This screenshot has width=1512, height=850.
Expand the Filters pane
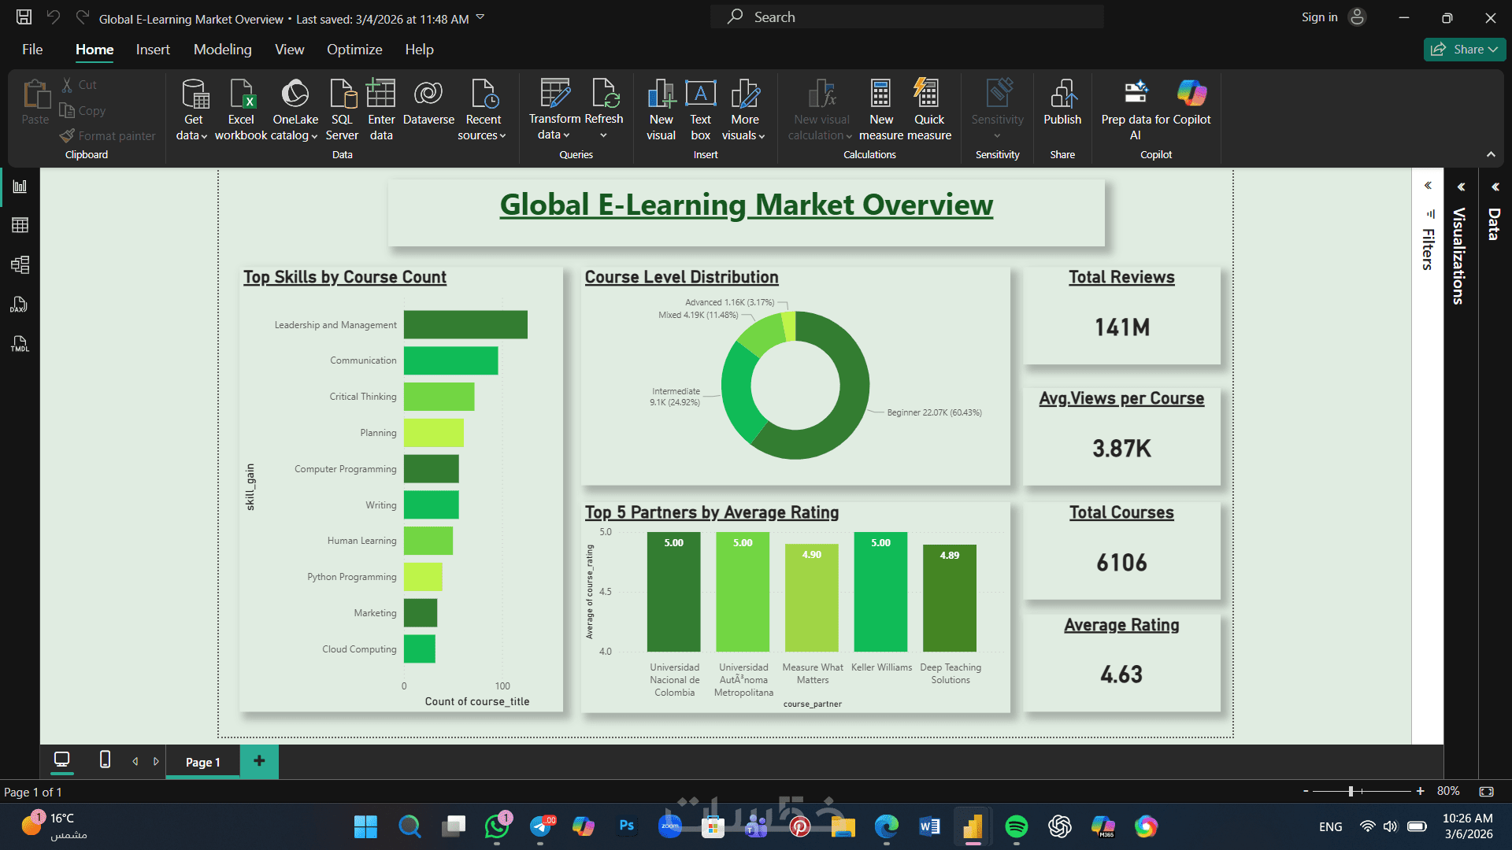pyautogui.click(x=1428, y=186)
